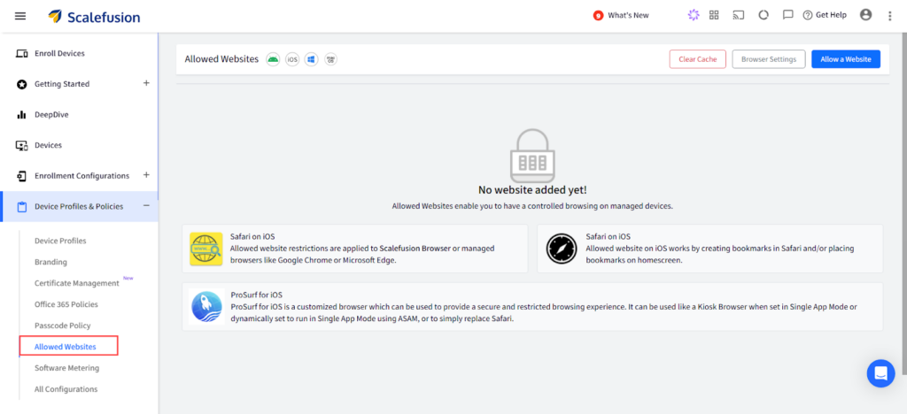This screenshot has width=907, height=414.
Task: Select the fourth platform icon beside Windows
Action: click(x=330, y=59)
